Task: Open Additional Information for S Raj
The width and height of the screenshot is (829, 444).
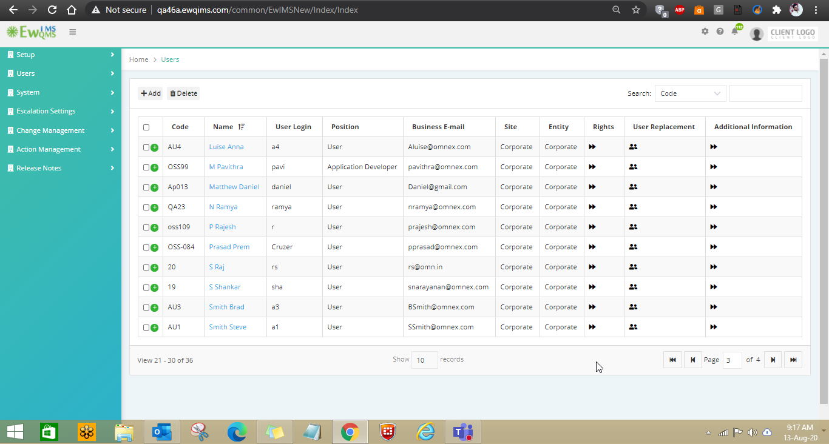Action: pos(714,267)
